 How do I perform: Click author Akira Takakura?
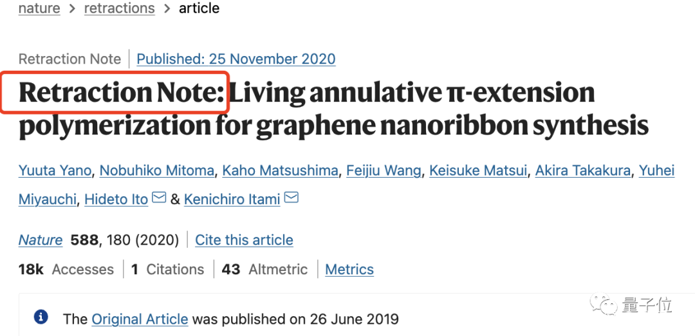[x=582, y=171]
